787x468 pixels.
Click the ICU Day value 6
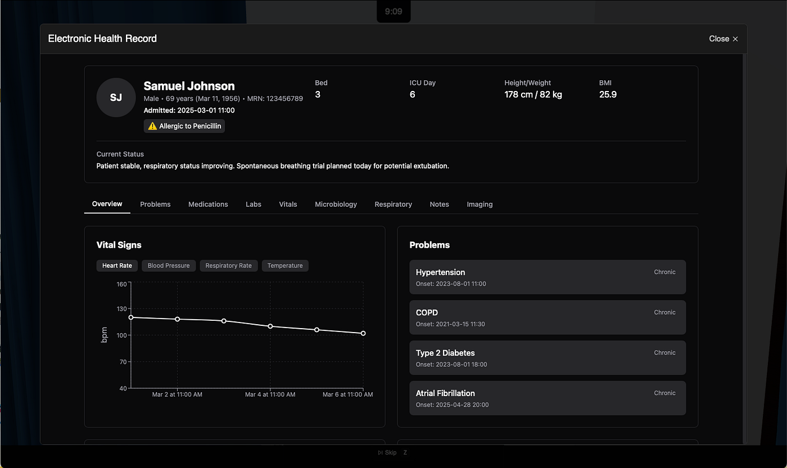click(x=413, y=94)
